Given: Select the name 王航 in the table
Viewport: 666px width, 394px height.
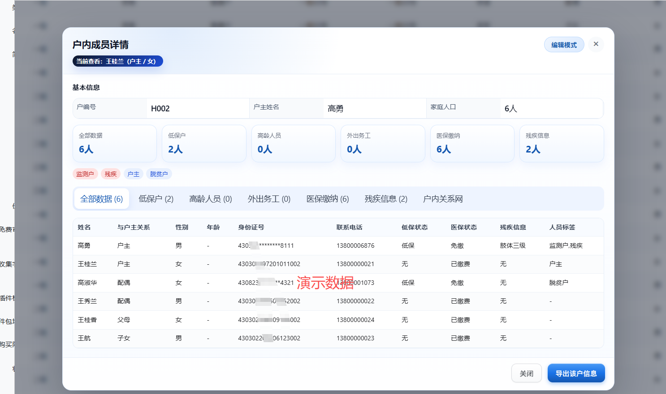Looking at the screenshot, I should (x=84, y=338).
